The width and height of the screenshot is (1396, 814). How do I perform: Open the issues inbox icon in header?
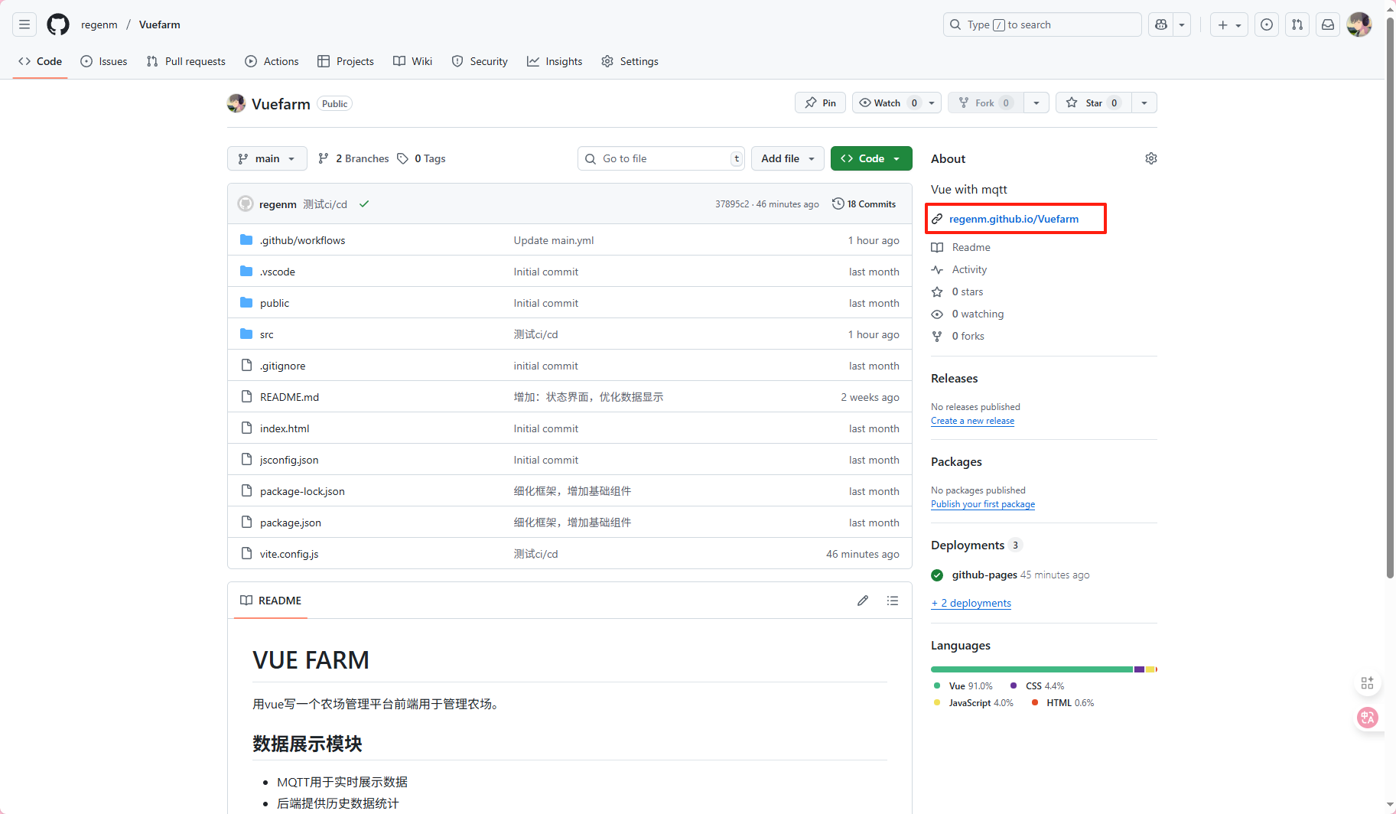click(1267, 24)
